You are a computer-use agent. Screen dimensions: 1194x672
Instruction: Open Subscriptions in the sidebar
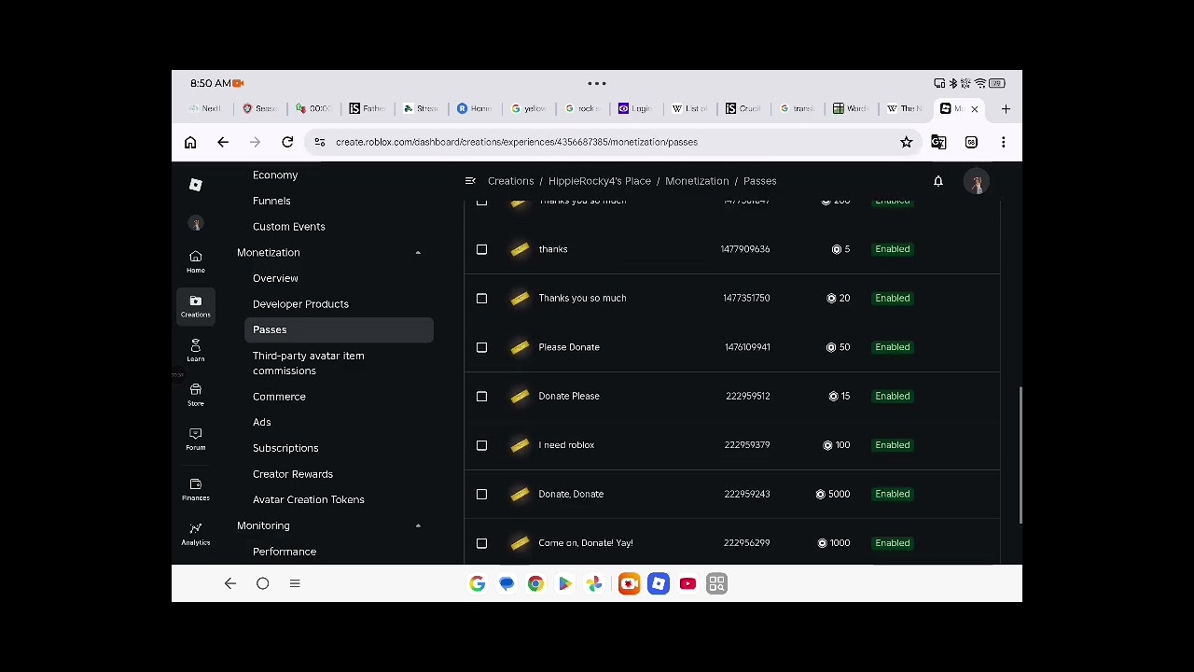point(285,448)
